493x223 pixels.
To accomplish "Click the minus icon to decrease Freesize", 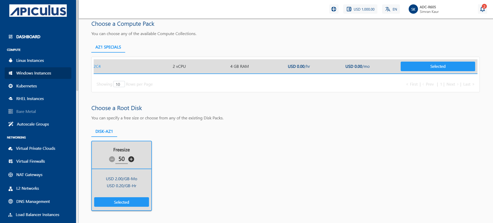I will tap(112, 159).
